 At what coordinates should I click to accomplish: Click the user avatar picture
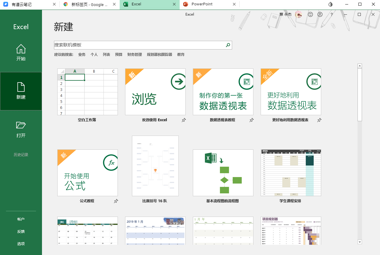299,14
